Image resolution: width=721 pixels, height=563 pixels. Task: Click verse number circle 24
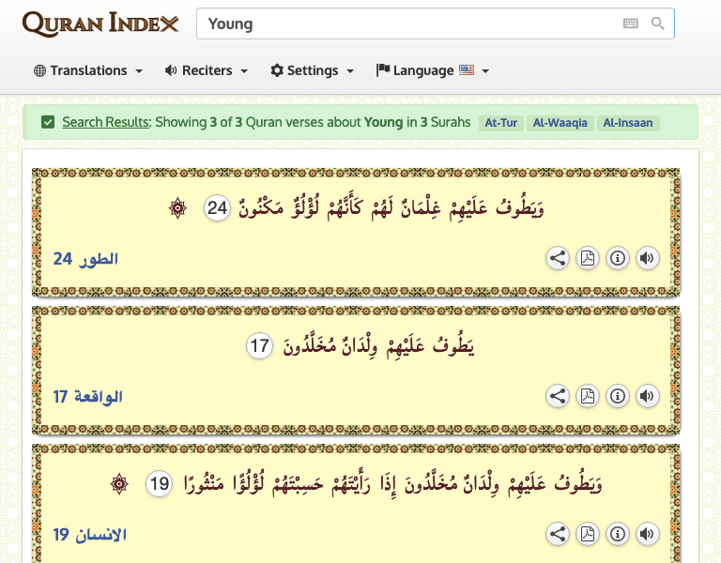(x=217, y=208)
